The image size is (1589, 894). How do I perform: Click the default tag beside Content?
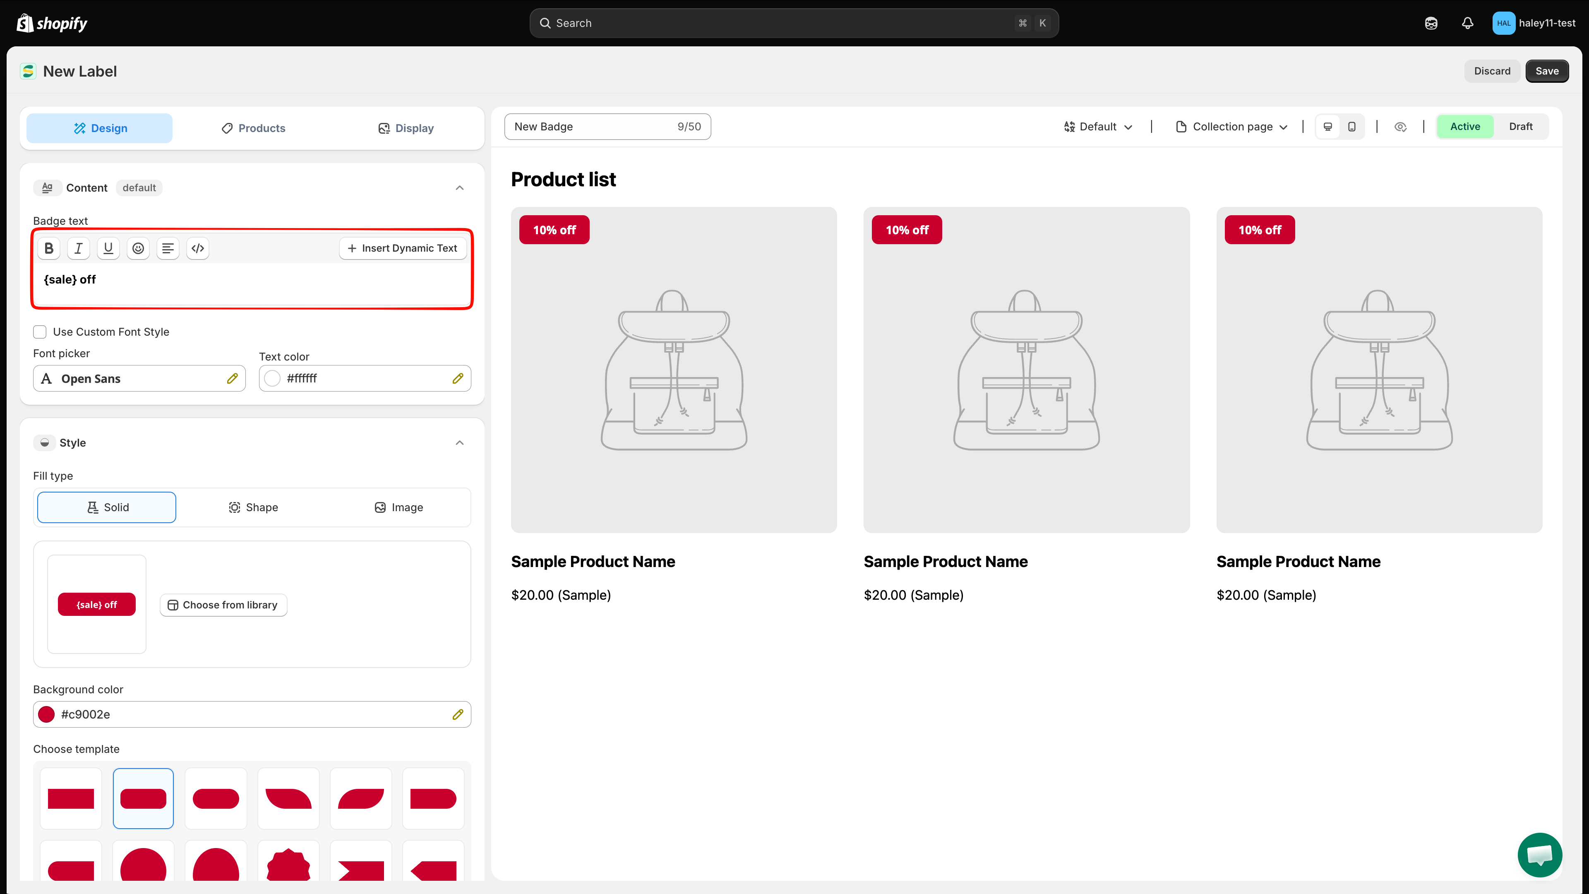[139, 187]
